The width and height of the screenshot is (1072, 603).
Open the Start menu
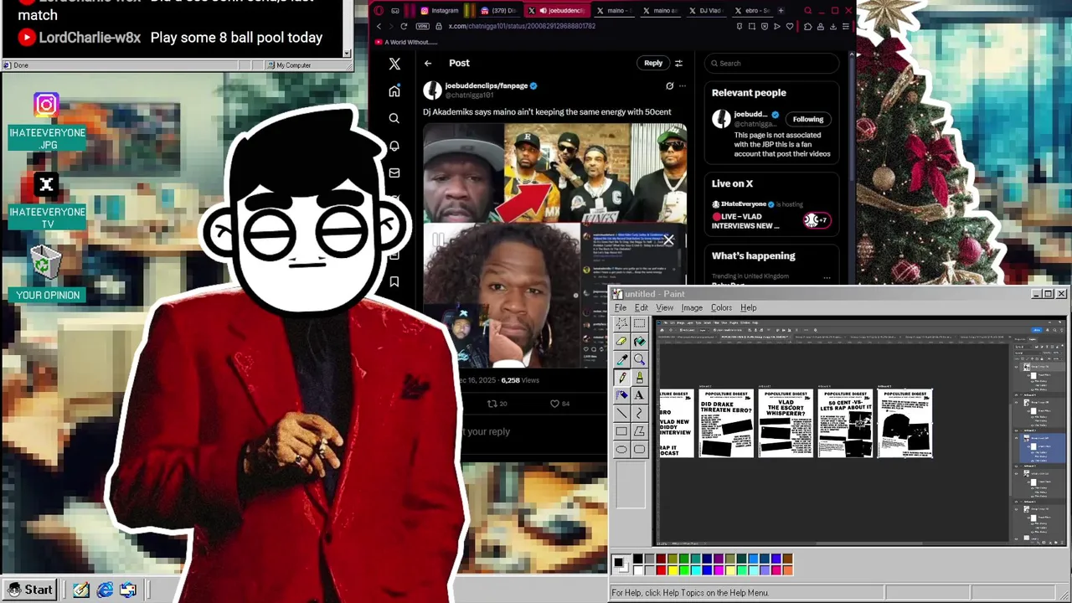click(31, 590)
